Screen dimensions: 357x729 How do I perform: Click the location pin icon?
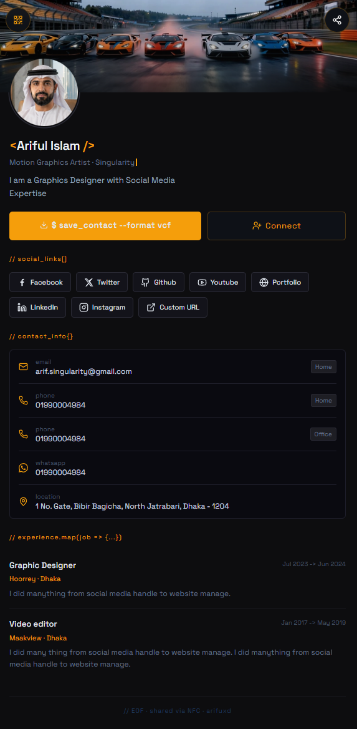click(x=23, y=502)
